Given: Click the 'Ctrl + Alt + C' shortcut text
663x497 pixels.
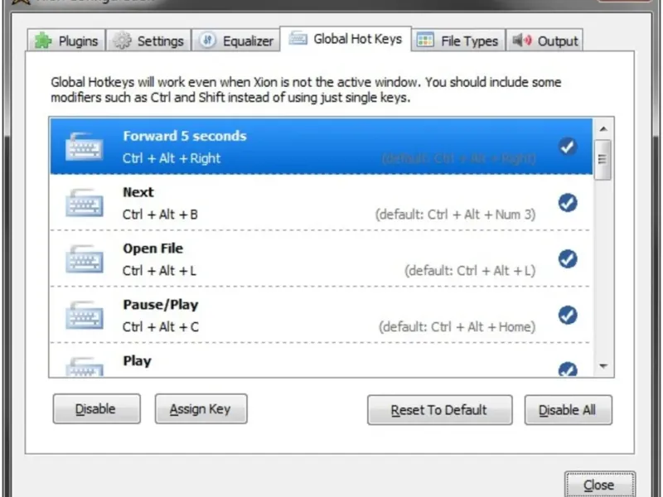Looking at the screenshot, I should click(x=160, y=327).
